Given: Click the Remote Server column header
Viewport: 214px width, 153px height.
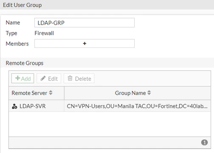Looking at the screenshot, I should 37,93.
